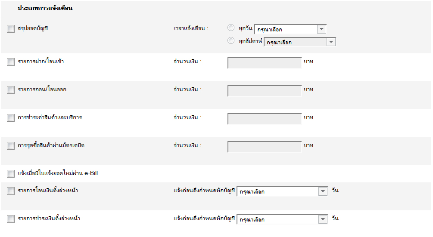
Task: Enable รายการฝาก/โอนเข้า notification checkbox
Action: click(x=11, y=62)
